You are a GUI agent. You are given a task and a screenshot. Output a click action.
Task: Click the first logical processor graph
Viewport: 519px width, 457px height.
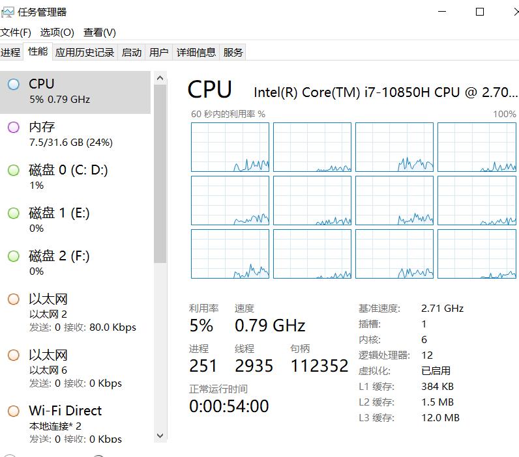coord(230,148)
